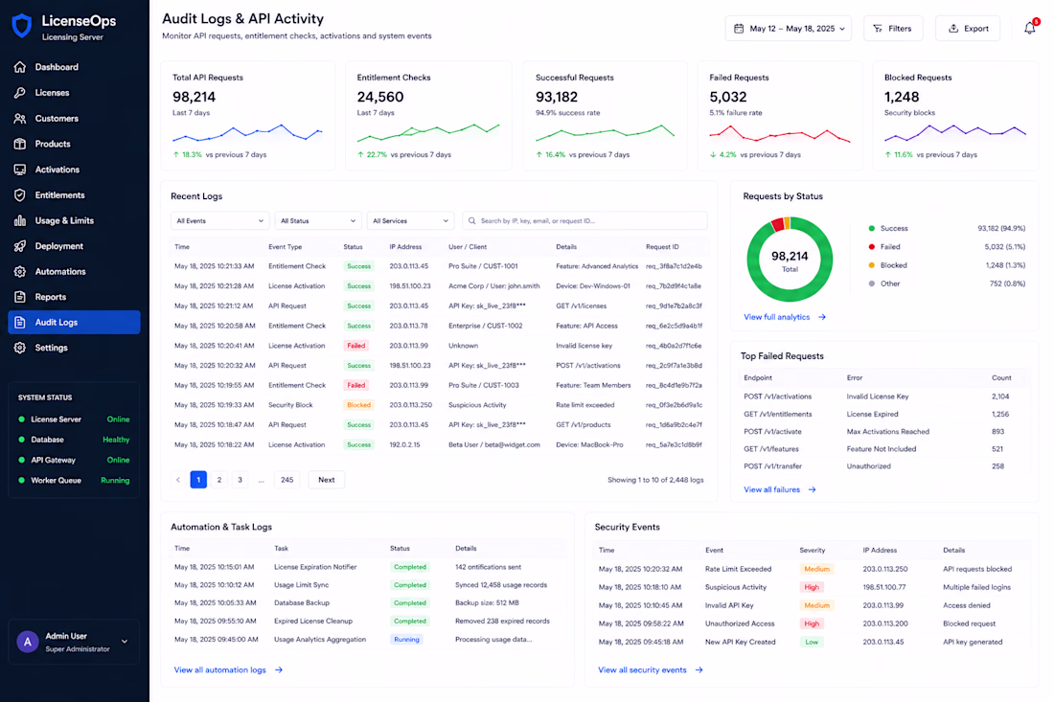
Task: Click request ID req_3f8a7c1d2e4b
Action: [674, 266]
